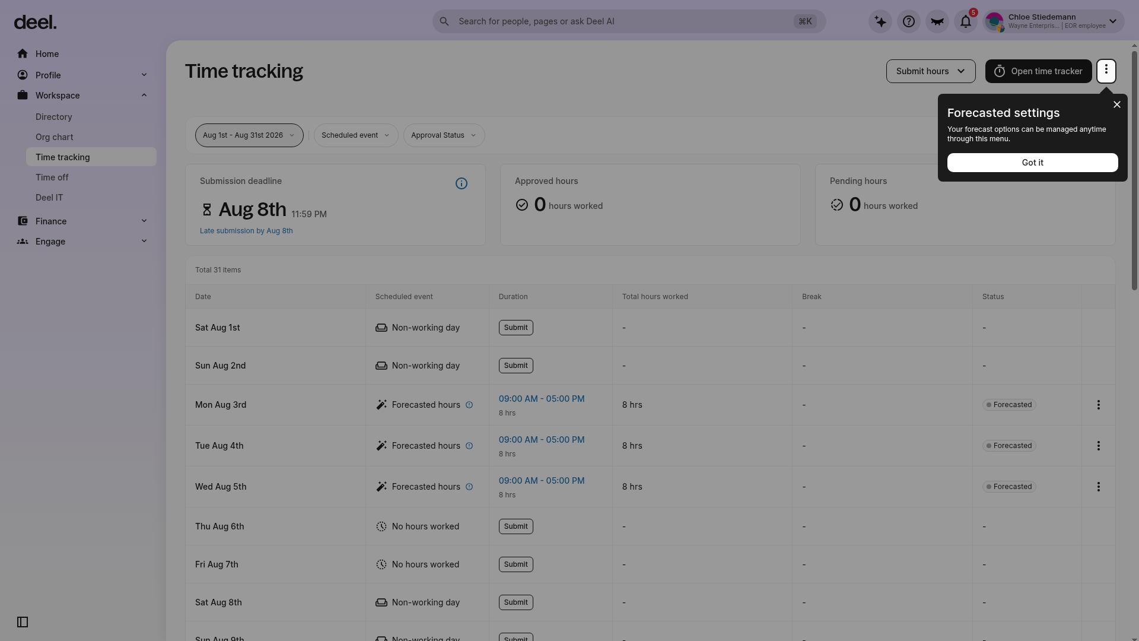Image resolution: width=1139 pixels, height=641 pixels.
Task: Select Time tracking in sidebar
Action: coord(91,157)
